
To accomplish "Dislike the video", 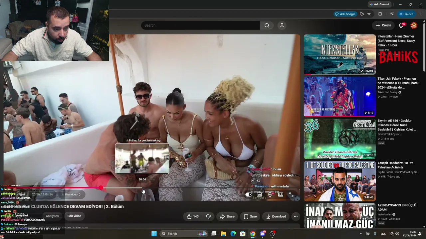I will tap(208, 216).
